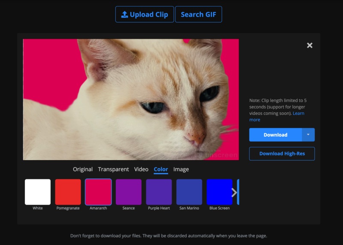Select the San Marino blue swatch
Image resolution: width=343 pixels, height=245 pixels.
tap(189, 192)
